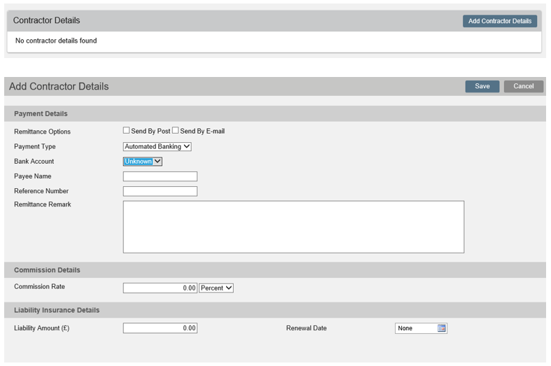Click inside the Remittance Remark text area
The height and width of the screenshot is (366, 551).
point(293,227)
